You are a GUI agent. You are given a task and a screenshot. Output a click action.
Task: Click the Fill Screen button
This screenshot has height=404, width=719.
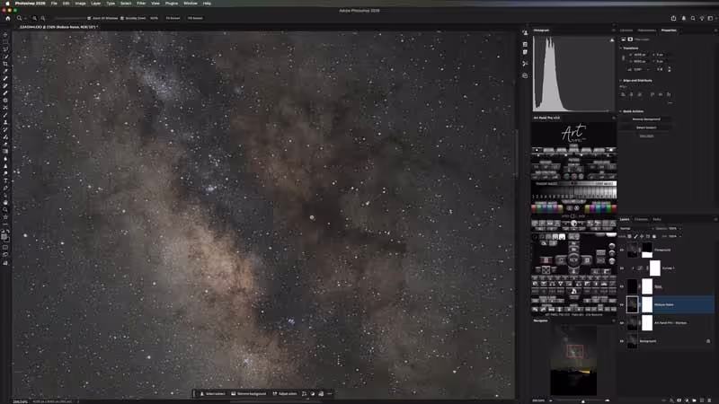[195, 18]
